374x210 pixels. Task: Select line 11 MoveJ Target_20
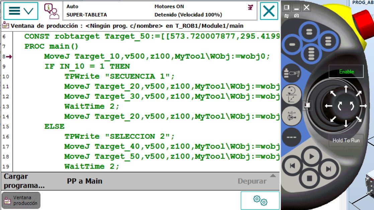pyautogui.click(x=172, y=87)
